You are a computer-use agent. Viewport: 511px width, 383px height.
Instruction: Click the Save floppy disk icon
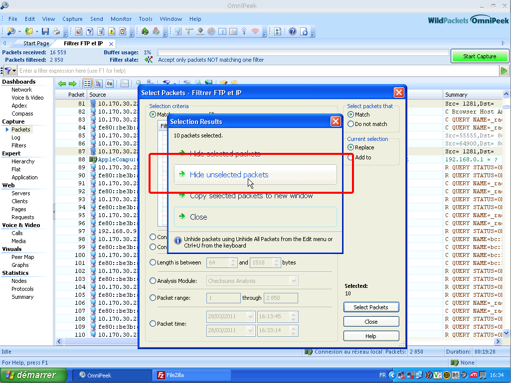tap(45, 31)
